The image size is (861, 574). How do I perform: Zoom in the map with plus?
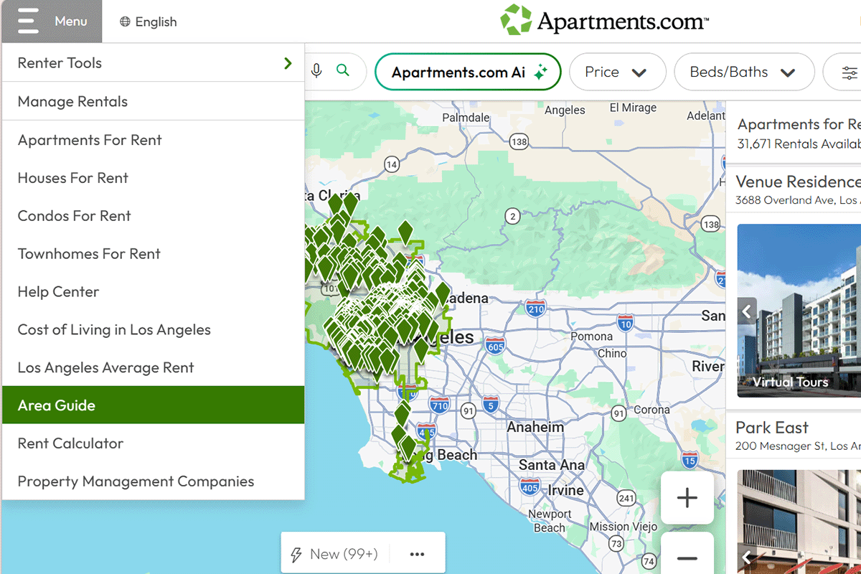(x=687, y=497)
